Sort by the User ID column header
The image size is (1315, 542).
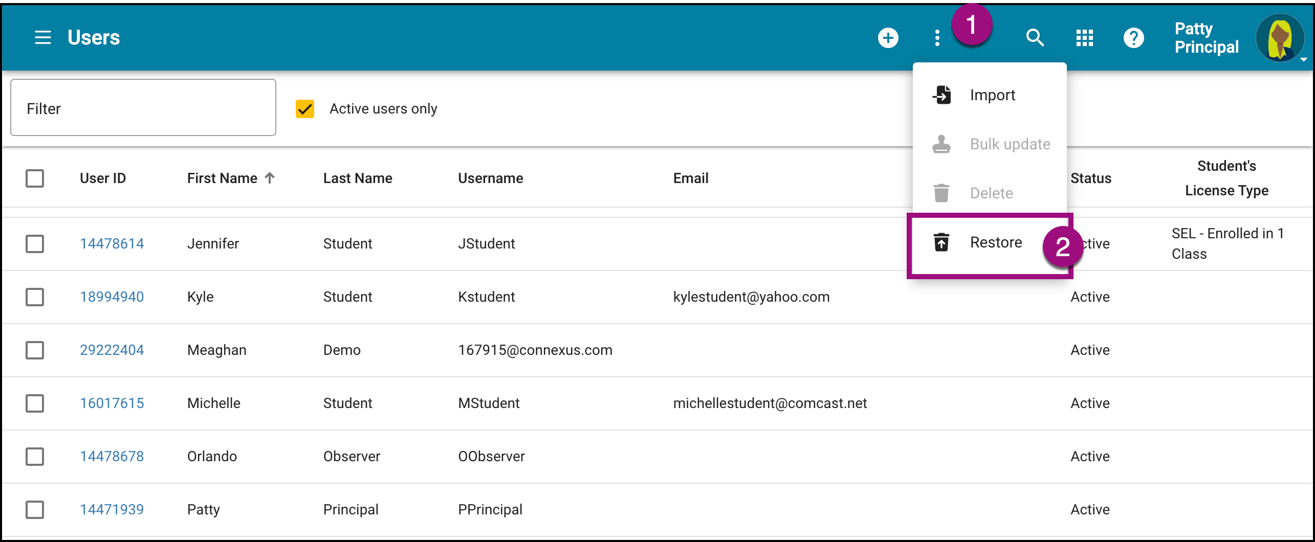(x=103, y=178)
